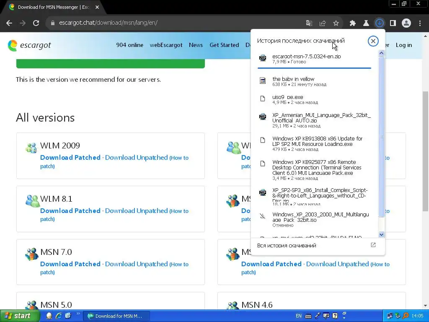Click the 14:05 clock in system tray

[x=417, y=316]
